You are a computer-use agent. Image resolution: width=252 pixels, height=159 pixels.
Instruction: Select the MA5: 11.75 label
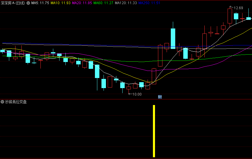pos(40,3)
